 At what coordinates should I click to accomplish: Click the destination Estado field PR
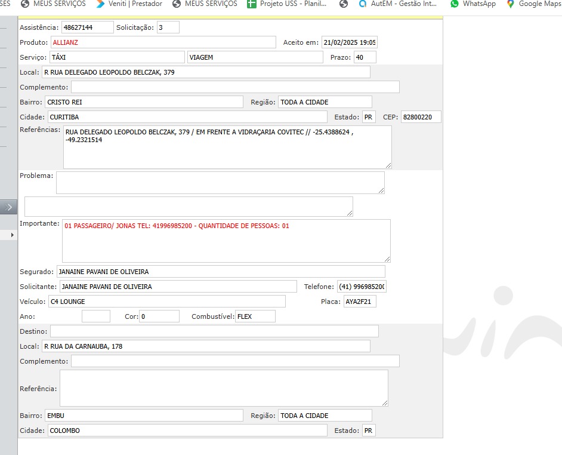[369, 431]
